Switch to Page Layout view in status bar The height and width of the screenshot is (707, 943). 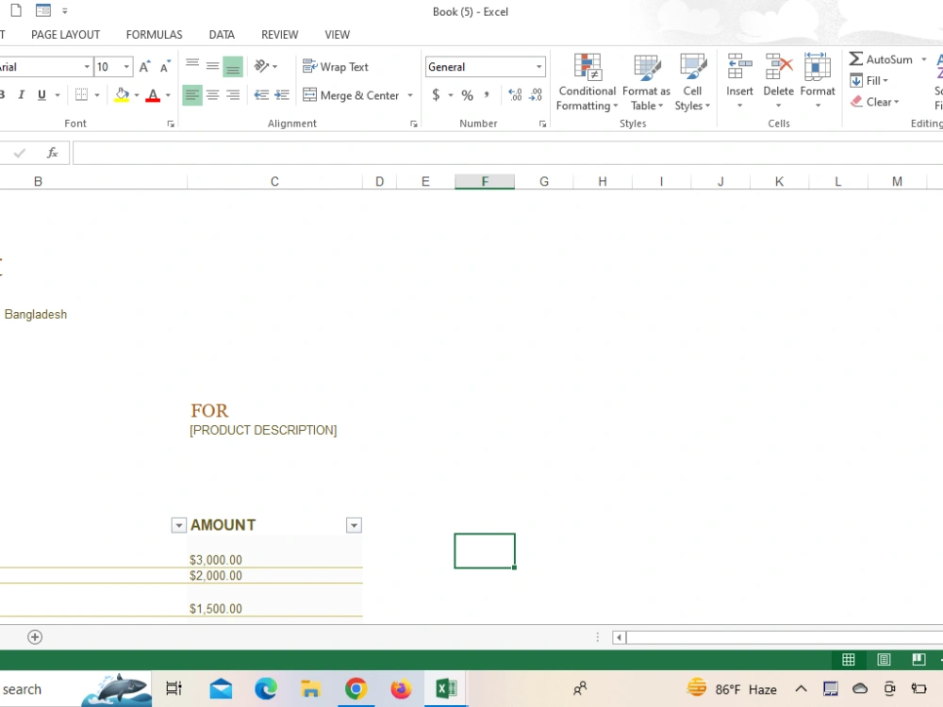click(x=884, y=660)
